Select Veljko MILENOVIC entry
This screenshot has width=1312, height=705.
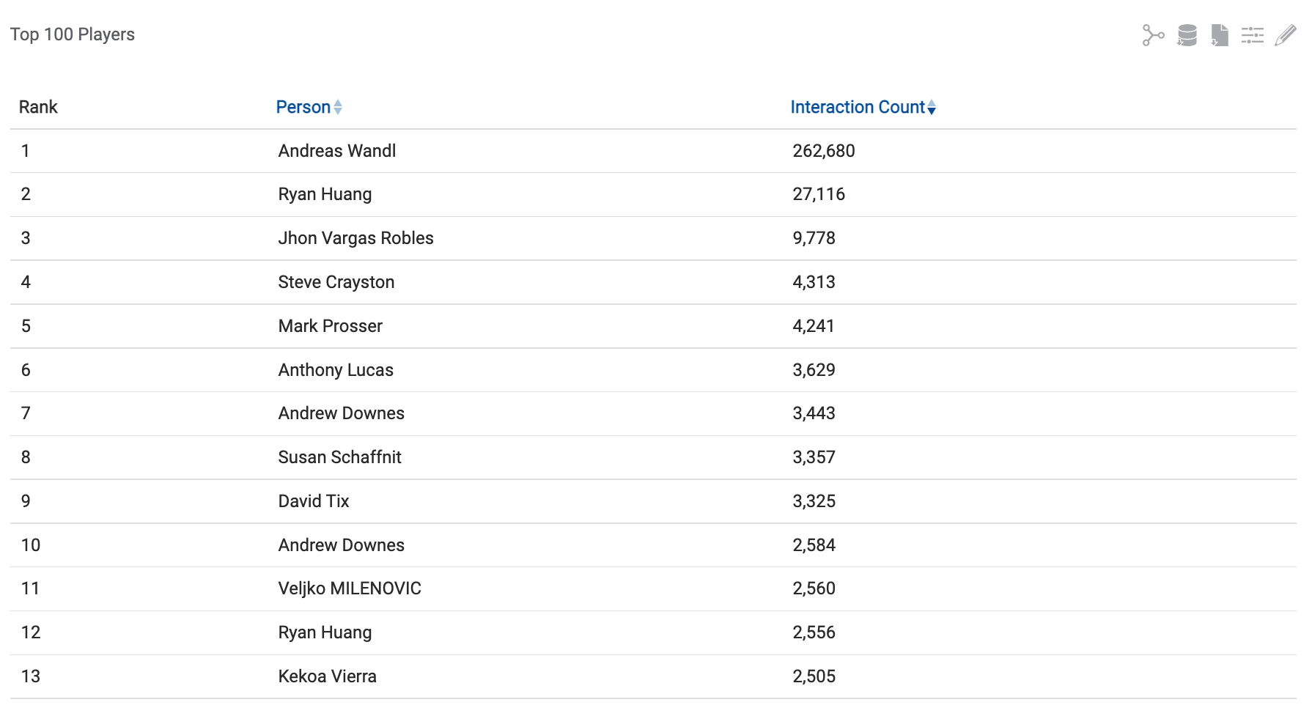point(349,588)
